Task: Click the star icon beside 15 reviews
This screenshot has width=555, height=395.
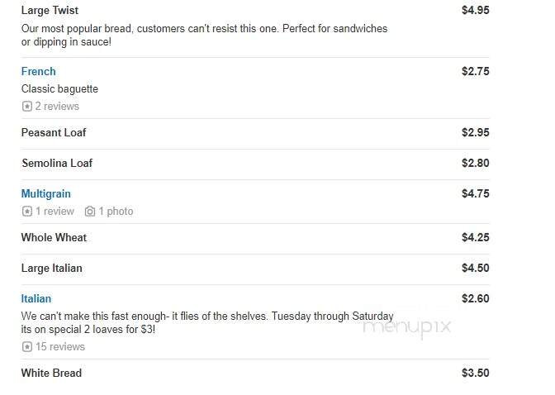Action: coord(26,347)
